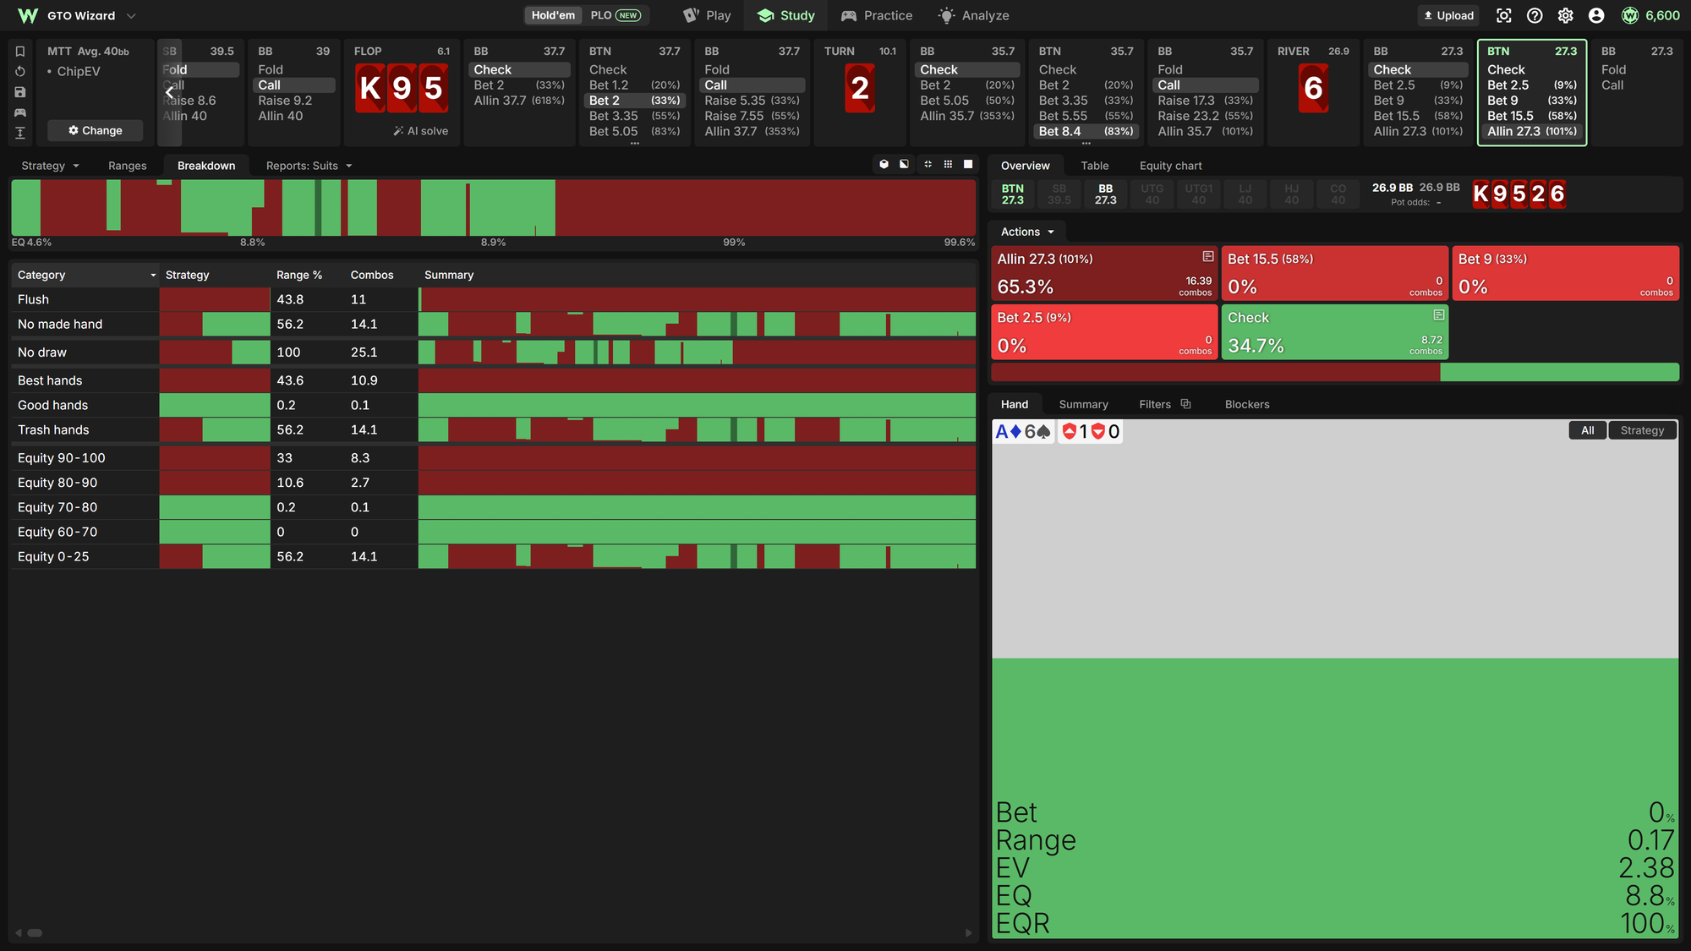Open the Category column dropdown
The width and height of the screenshot is (1691, 951).
[x=153, y=276]
